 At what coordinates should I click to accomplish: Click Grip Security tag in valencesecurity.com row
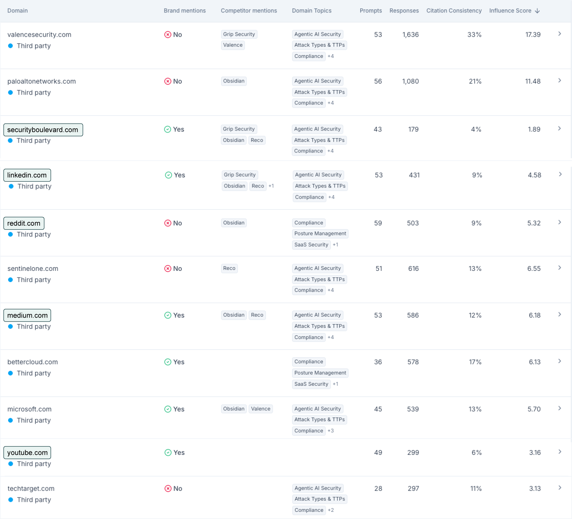coord(239,34)
